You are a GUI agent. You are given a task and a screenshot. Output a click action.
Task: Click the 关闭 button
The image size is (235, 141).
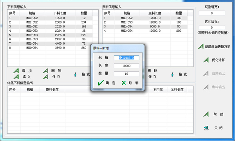pos(213,128)
